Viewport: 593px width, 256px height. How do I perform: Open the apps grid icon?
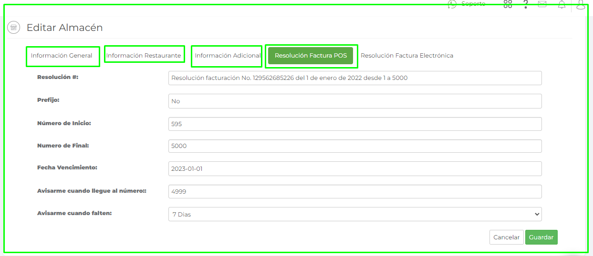[508, 4]
